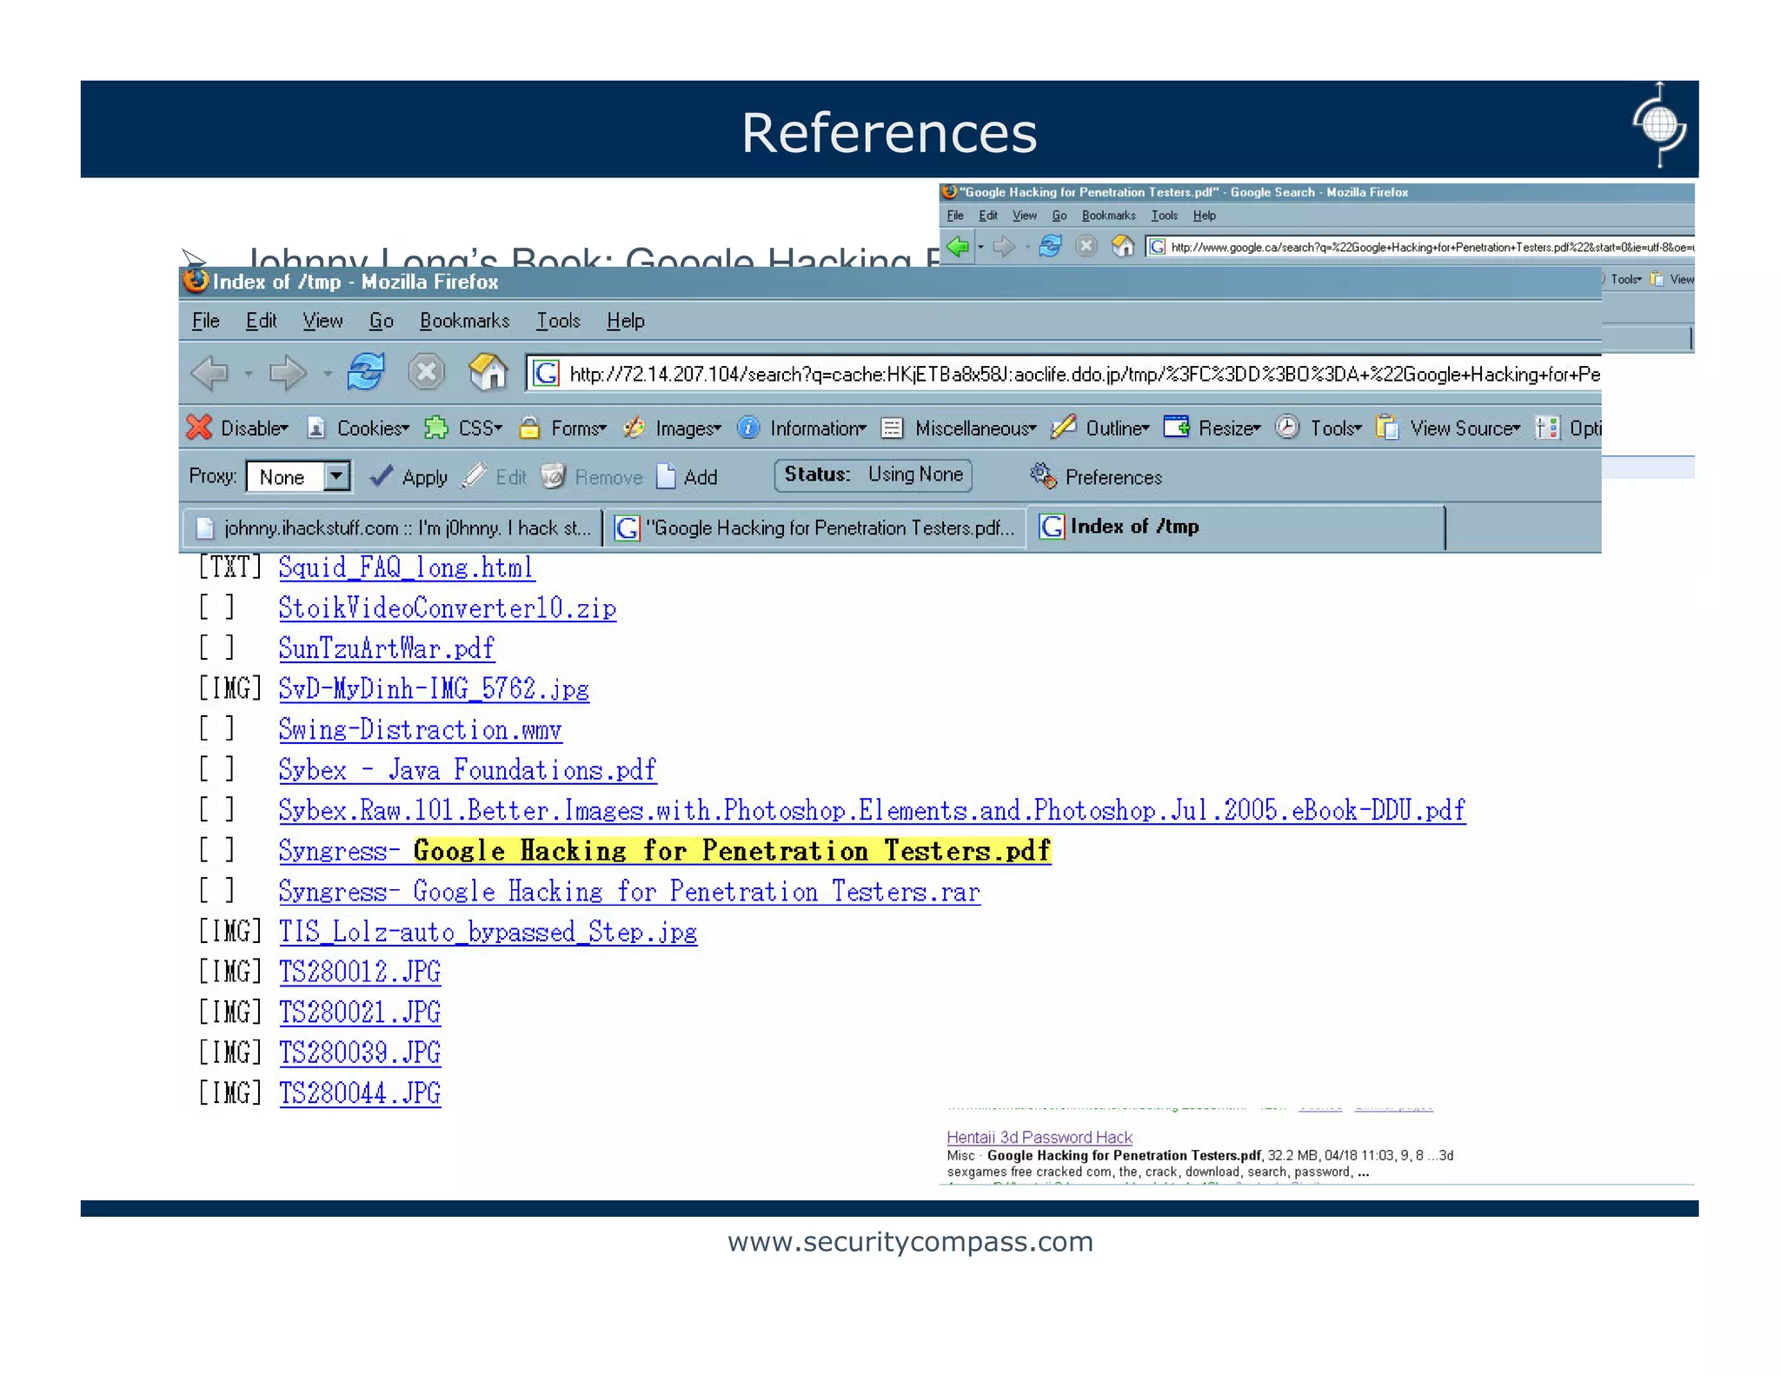
Task: Open the Proxy None dropdown
Action: point(299,476)
